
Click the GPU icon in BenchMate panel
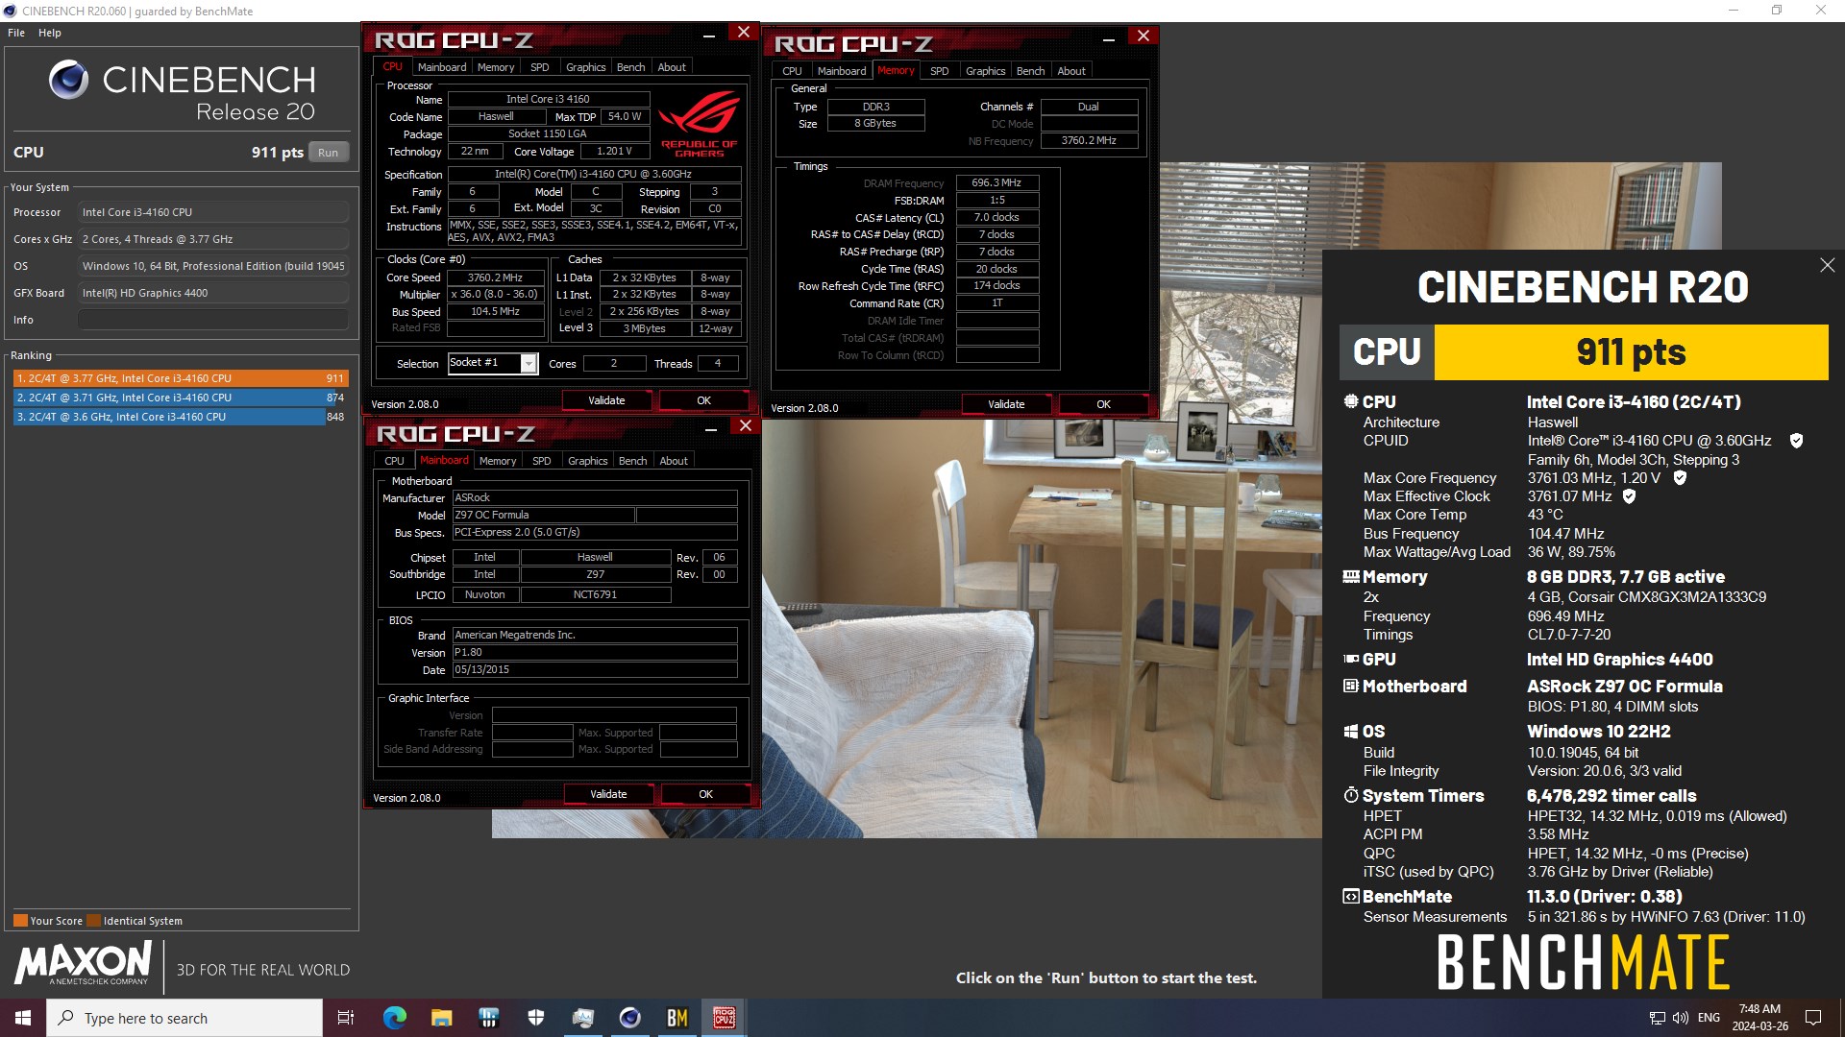pos(1351,659)
